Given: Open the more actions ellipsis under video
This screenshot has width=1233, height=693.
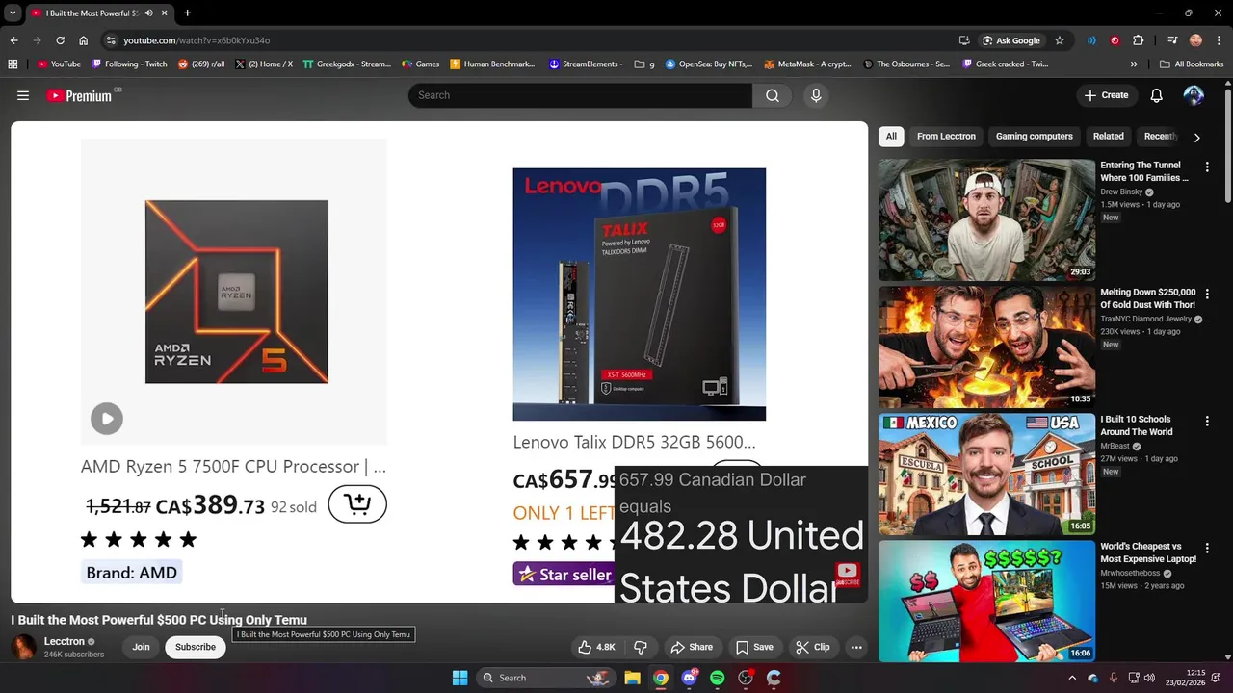Looking at the screenshot, I should pos(856,647).
